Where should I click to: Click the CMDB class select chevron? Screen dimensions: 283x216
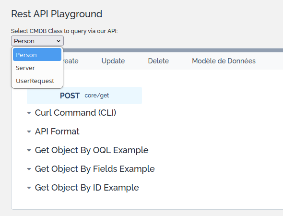tap(59, 41)
